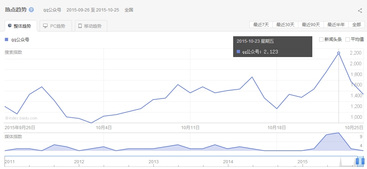The width and height of the screenshot is (367, 169).
Task: Select 最近30天 range
Action: coord(285,24)
